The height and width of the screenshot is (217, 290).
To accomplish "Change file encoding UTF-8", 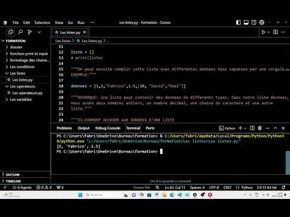I will tap(214, 187).
